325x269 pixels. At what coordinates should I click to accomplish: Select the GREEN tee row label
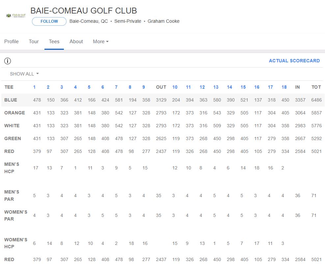pos(13,139)
